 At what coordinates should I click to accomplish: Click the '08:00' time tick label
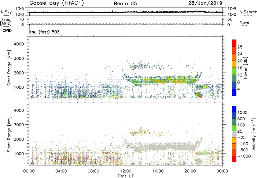[x=93, y=171]
